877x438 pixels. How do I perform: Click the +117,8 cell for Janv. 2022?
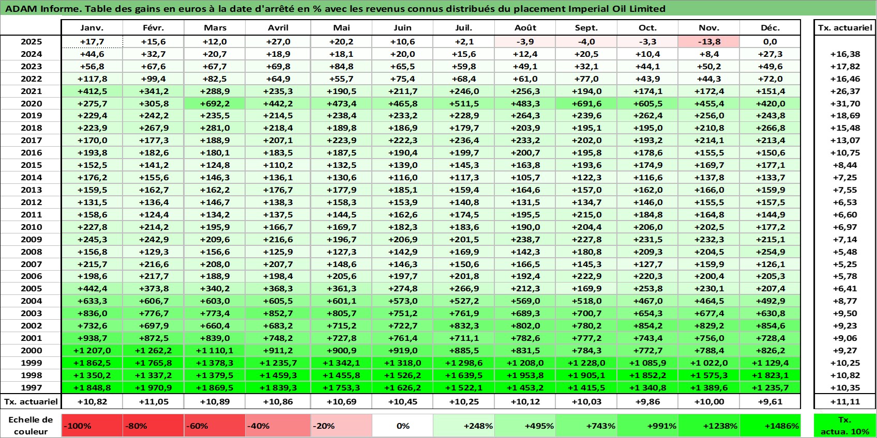[92, 79]
